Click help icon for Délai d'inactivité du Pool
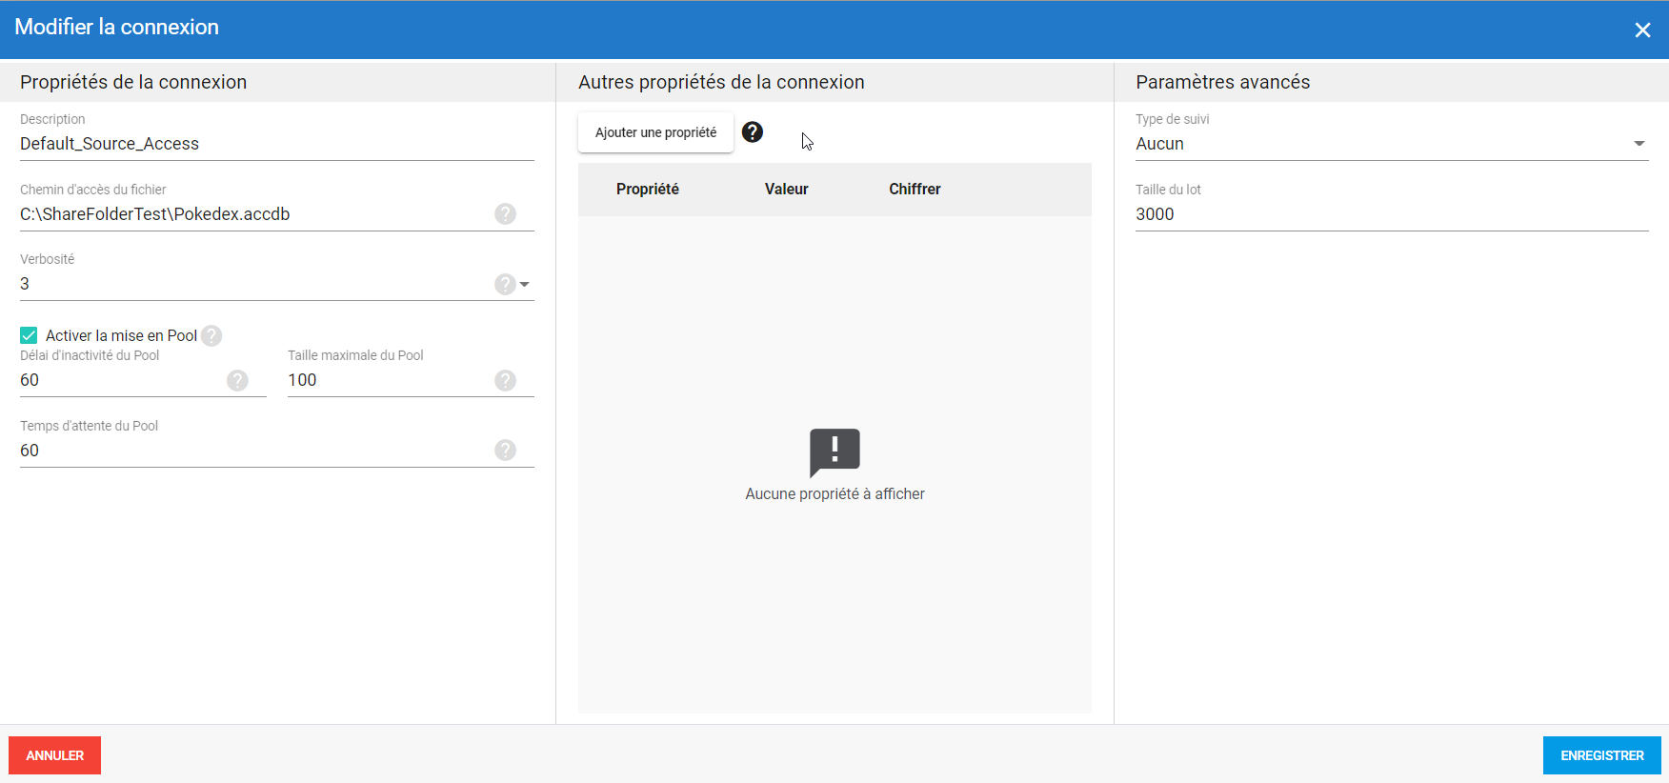1669x783 pixels. [x=237, y=380]
